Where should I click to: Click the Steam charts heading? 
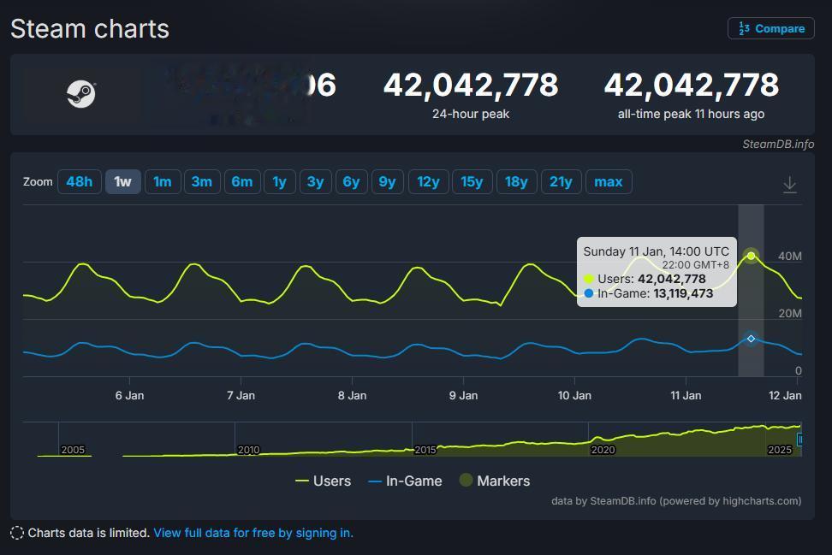tap(90, 28)
